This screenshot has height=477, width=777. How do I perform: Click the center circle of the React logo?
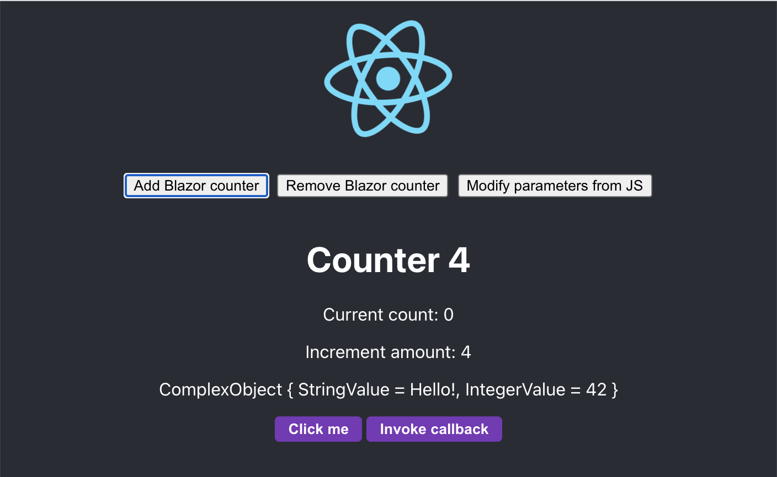(388, 79)
